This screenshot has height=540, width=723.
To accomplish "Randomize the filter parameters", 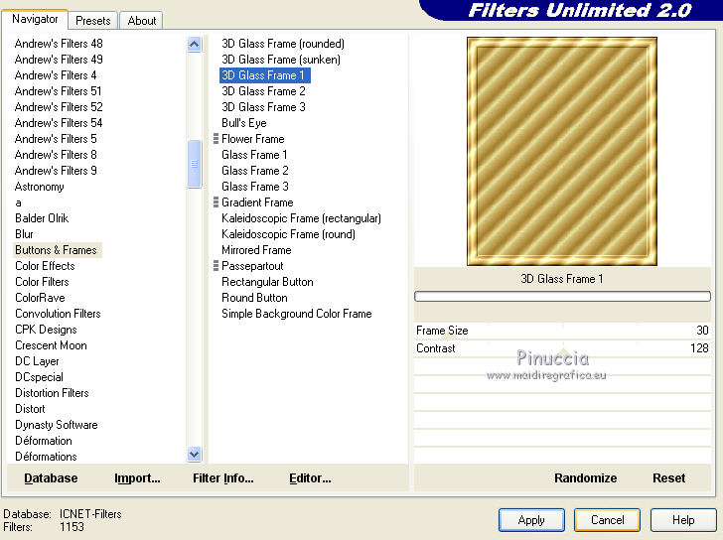I will [585, 478].
